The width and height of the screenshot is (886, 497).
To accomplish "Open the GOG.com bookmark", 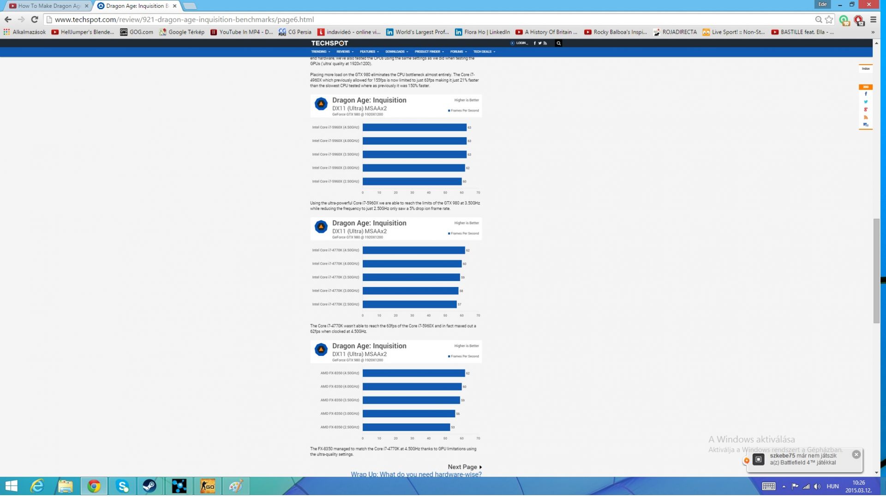I will (x=137, y=32).
